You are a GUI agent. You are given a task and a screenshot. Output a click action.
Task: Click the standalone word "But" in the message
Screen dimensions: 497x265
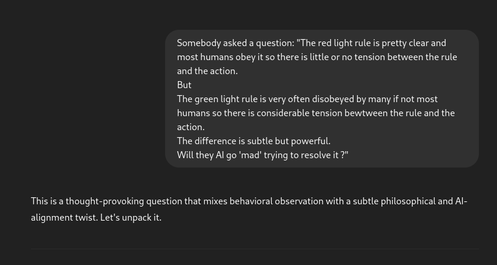point(184,85)
